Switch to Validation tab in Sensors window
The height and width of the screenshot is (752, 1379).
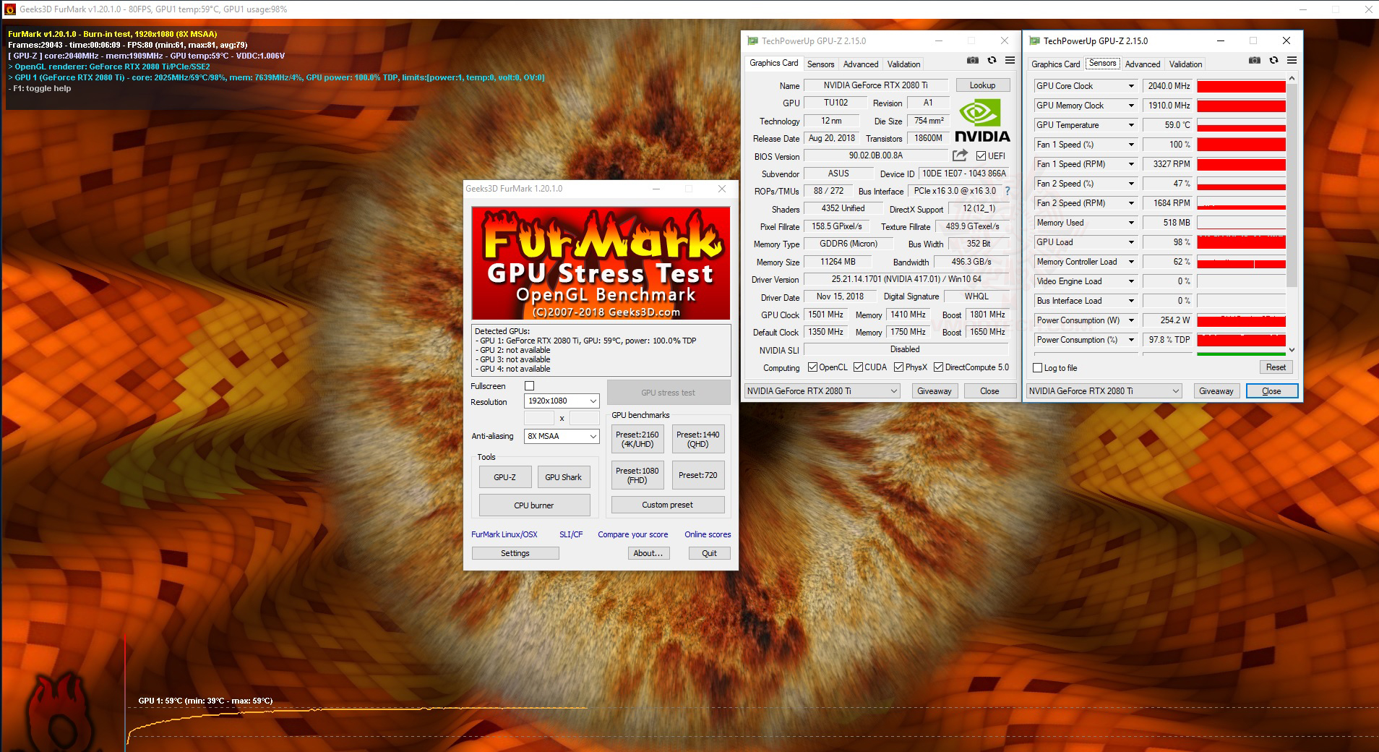point(1185,64)
